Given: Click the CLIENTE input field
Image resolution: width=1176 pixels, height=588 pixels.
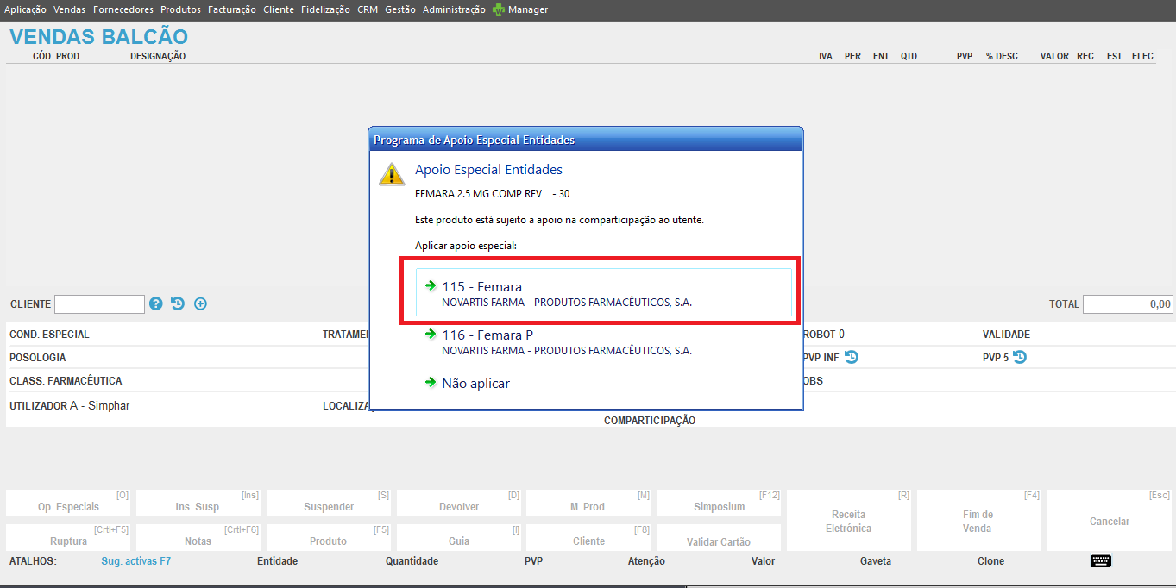Looking at the screenshot, I should tap(99, 303).
